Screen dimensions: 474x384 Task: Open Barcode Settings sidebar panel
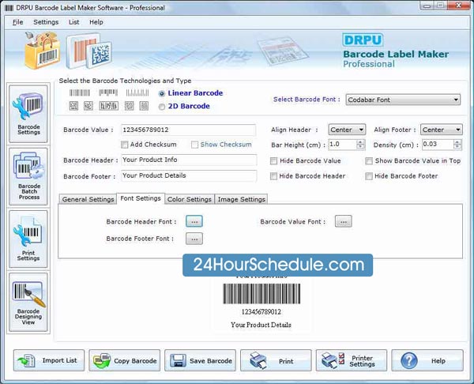[28, 114]
